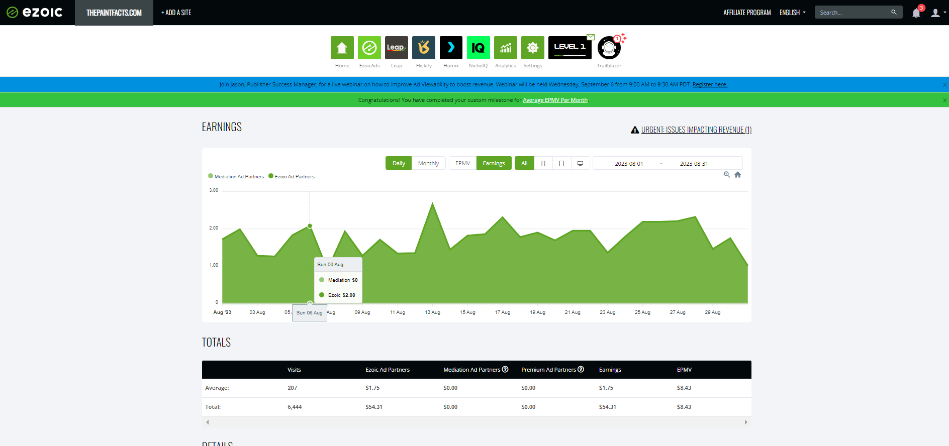Image resolution: width=949 pixels, height=446 pixels.
Task: Filter chart by tablet device
Action: point(562,163)
